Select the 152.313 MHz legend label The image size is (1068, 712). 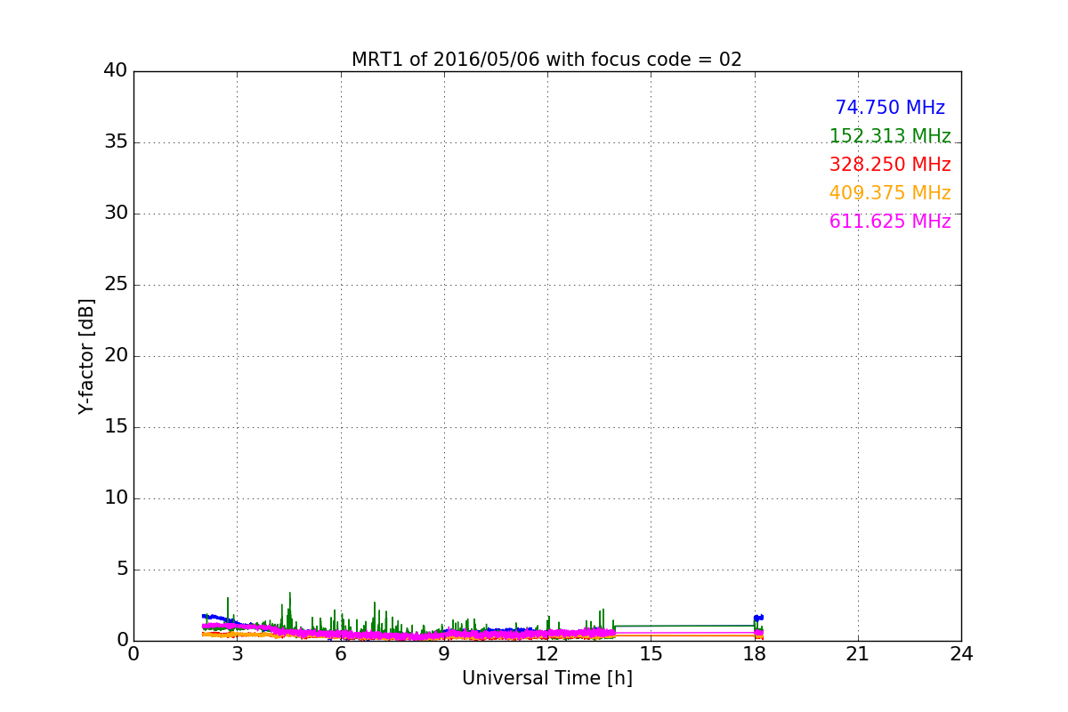pyautogui.click(x=890, y=136)
